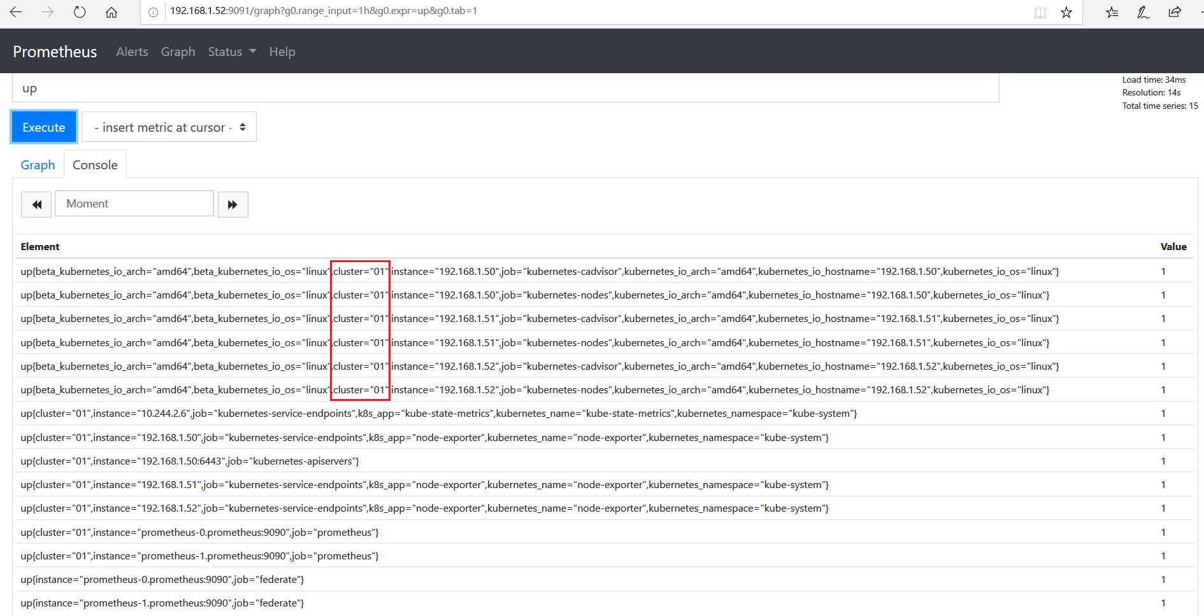Select the kubernetes-cadvisor row for 192.168.1.50
1204x616 pixels.
coord(605,271)
